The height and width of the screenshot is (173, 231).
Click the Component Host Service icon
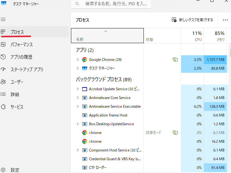pos(85,150)
